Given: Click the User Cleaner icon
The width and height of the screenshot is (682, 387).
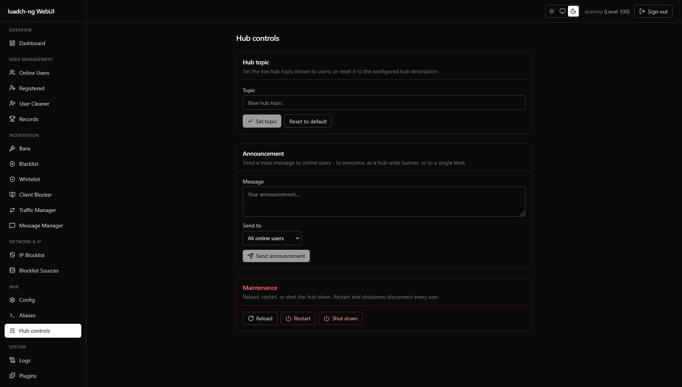Looking at the screenshot, I should point(12,103).
